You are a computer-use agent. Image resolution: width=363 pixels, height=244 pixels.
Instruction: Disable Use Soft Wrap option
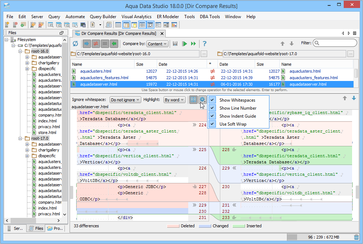click(x=233, y=124)
